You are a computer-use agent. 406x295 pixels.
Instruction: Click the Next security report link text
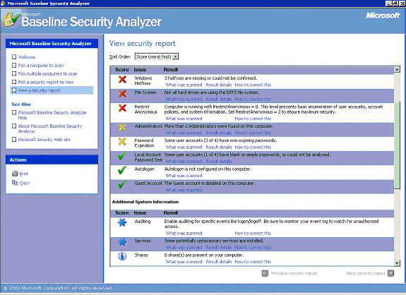coord(366,273)
